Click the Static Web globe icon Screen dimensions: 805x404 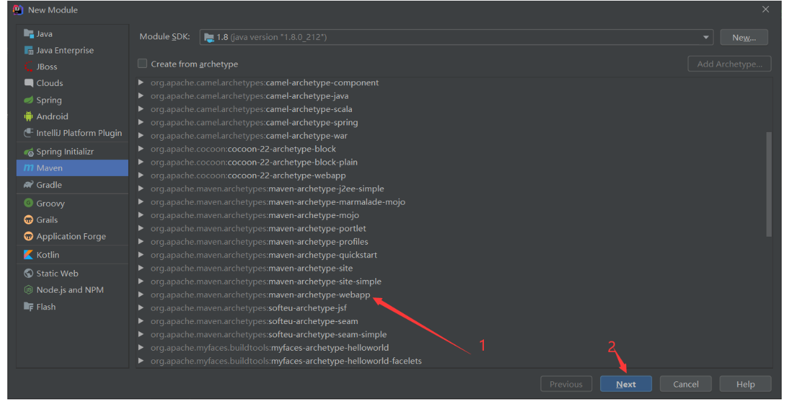tap(29, 273)
